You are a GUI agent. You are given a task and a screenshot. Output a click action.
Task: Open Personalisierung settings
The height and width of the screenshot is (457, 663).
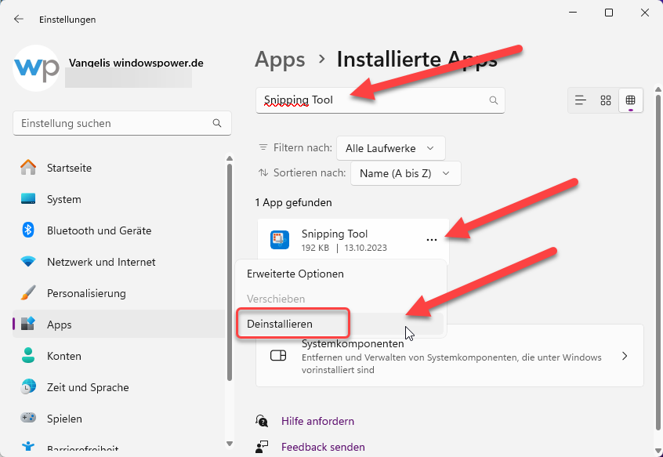119,293
